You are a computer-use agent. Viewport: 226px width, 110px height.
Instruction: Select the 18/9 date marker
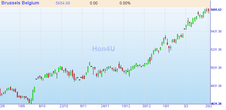[21, 106]
